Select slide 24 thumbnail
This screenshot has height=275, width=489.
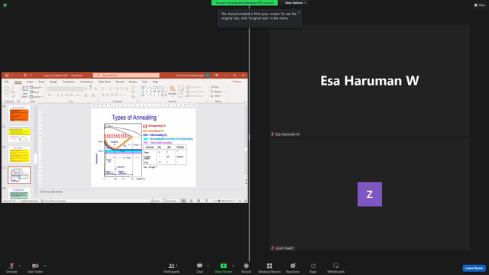point(19,193)
